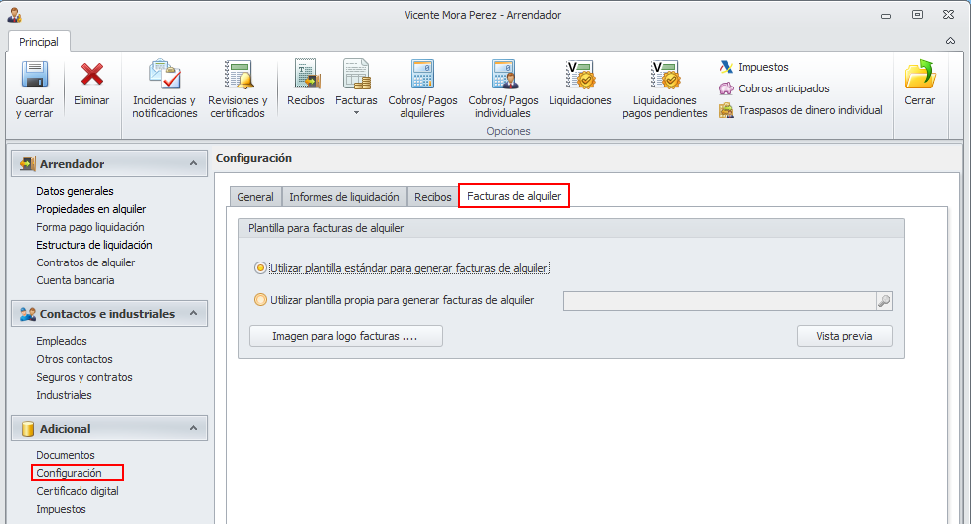971x524 pixels.
Task: Open Seguros y contratos
Action: pos(84,377)
